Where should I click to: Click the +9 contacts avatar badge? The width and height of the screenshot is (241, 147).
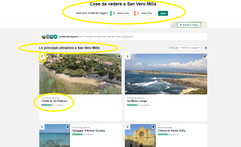click(x=55, y=36)
